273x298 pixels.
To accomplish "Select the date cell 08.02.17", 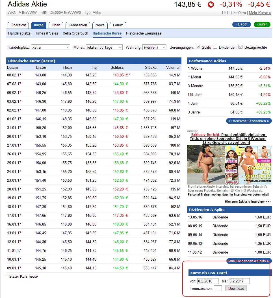I will click(14, 75).
